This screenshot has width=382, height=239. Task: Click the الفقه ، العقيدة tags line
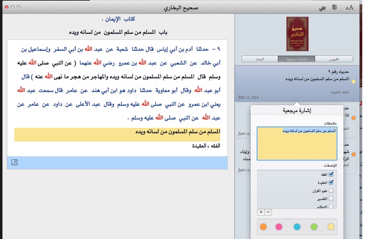(206, 146)
